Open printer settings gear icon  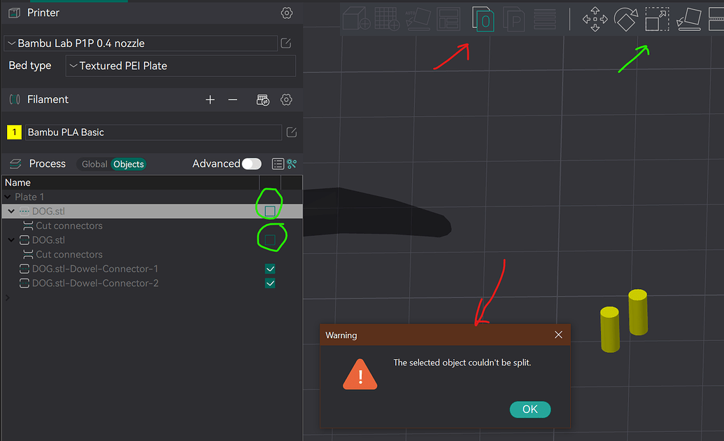pyautogui.click(x=287, y=13)
